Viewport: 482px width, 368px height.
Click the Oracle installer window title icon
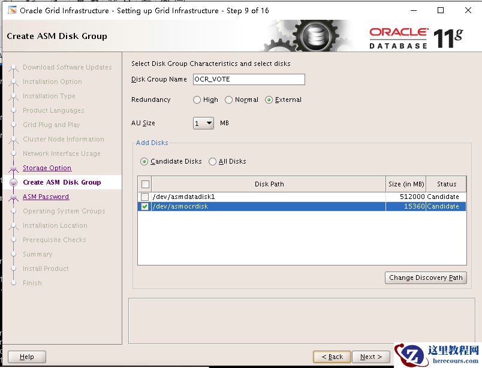click(x=13, y=10)
